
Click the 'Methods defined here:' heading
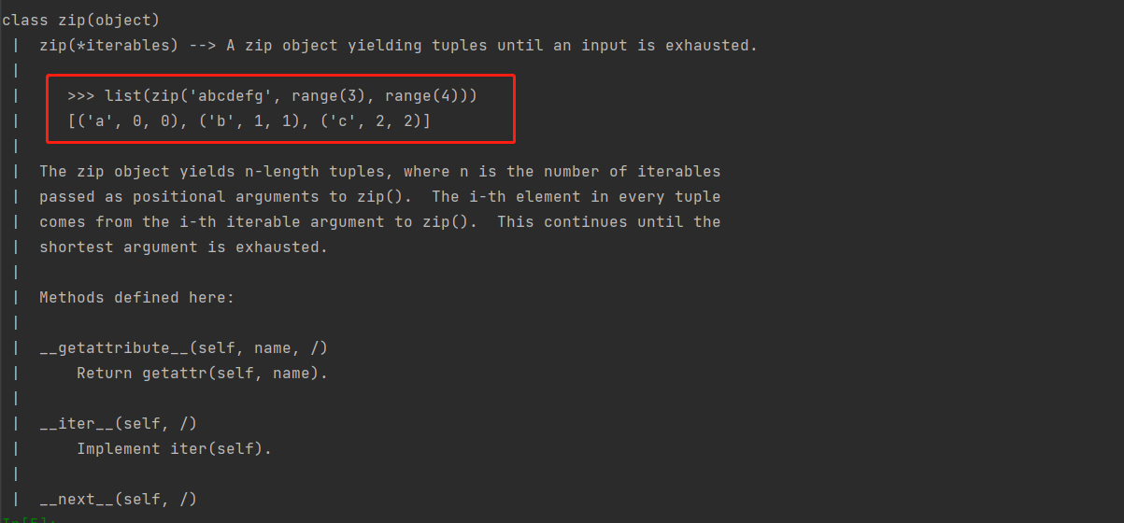pos(137,298)
